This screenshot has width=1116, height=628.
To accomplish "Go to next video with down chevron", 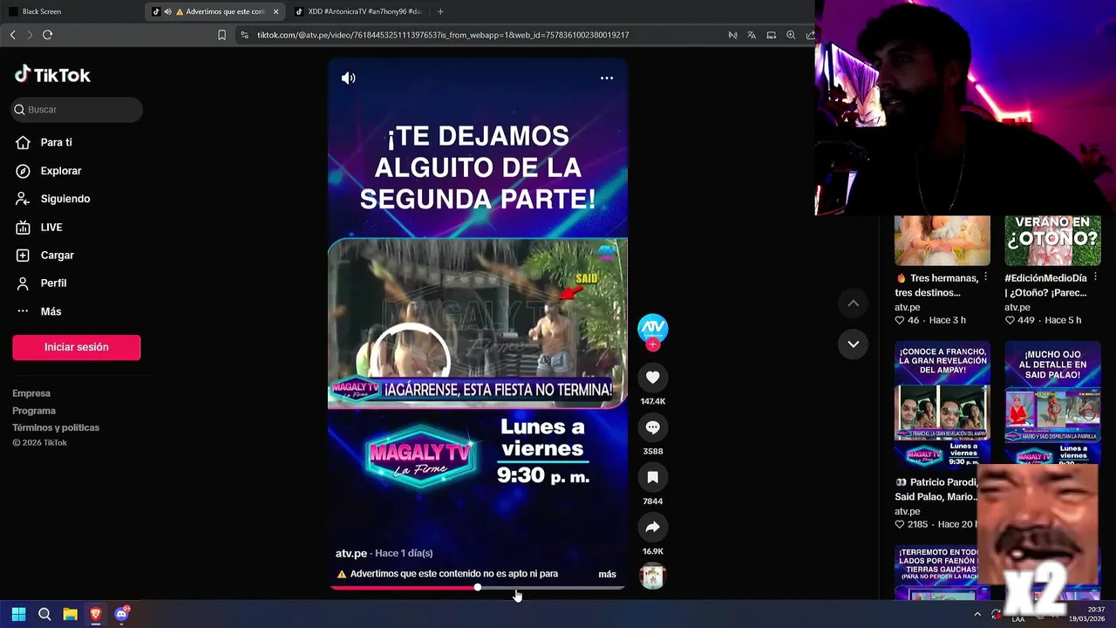I will click(854, 344).
